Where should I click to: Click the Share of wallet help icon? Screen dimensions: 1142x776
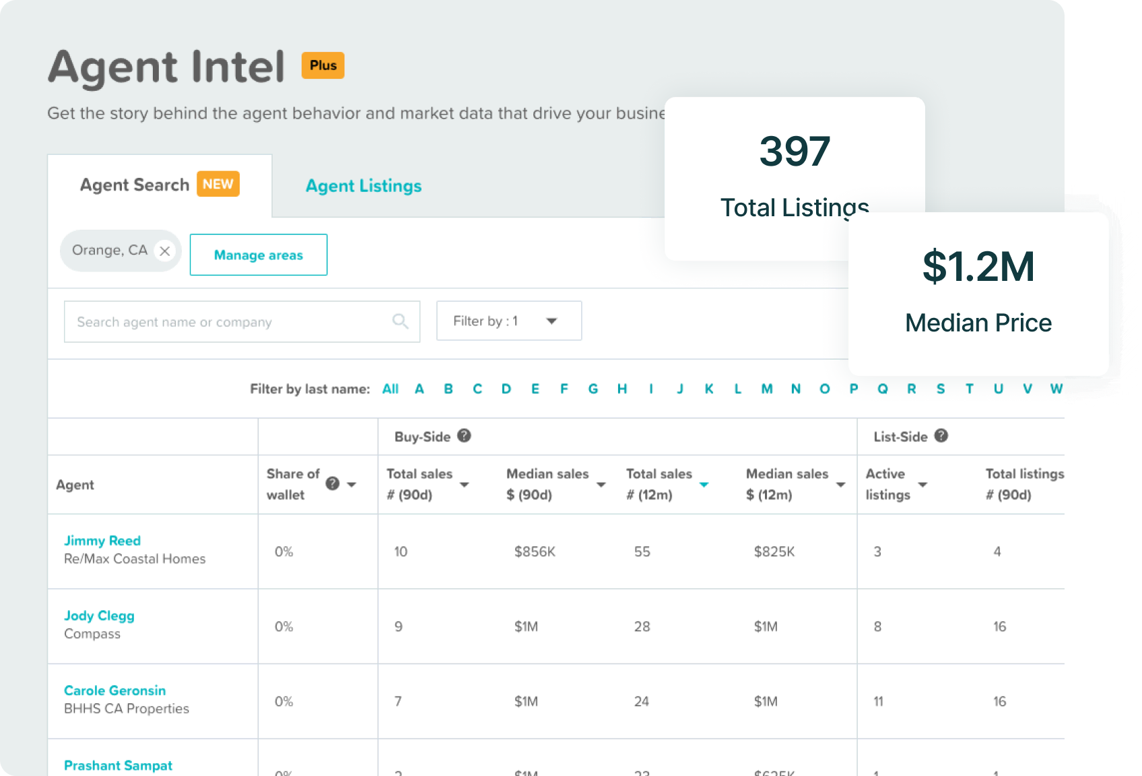pos(332,484)
